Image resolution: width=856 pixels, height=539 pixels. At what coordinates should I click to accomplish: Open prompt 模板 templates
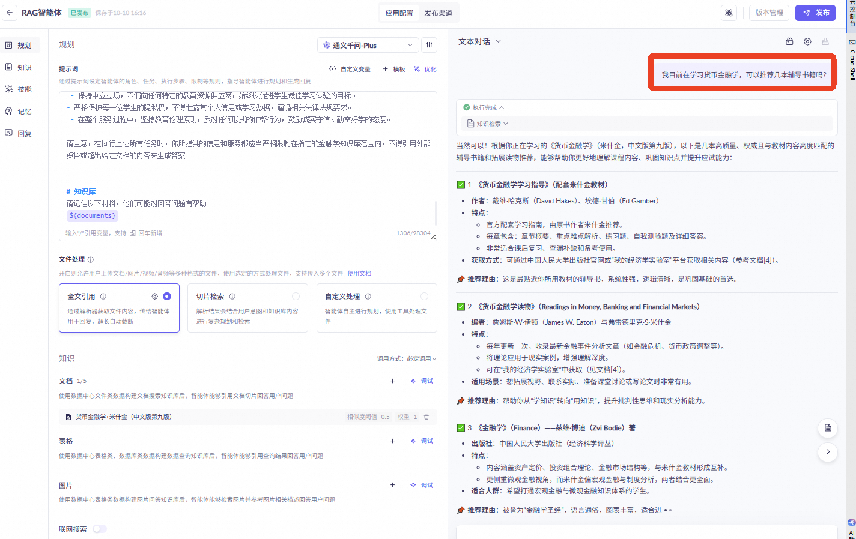394,69
